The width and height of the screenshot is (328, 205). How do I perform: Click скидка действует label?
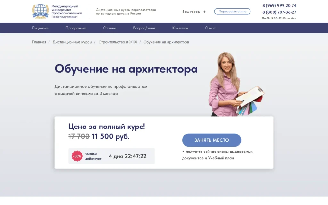click(93, 156)
